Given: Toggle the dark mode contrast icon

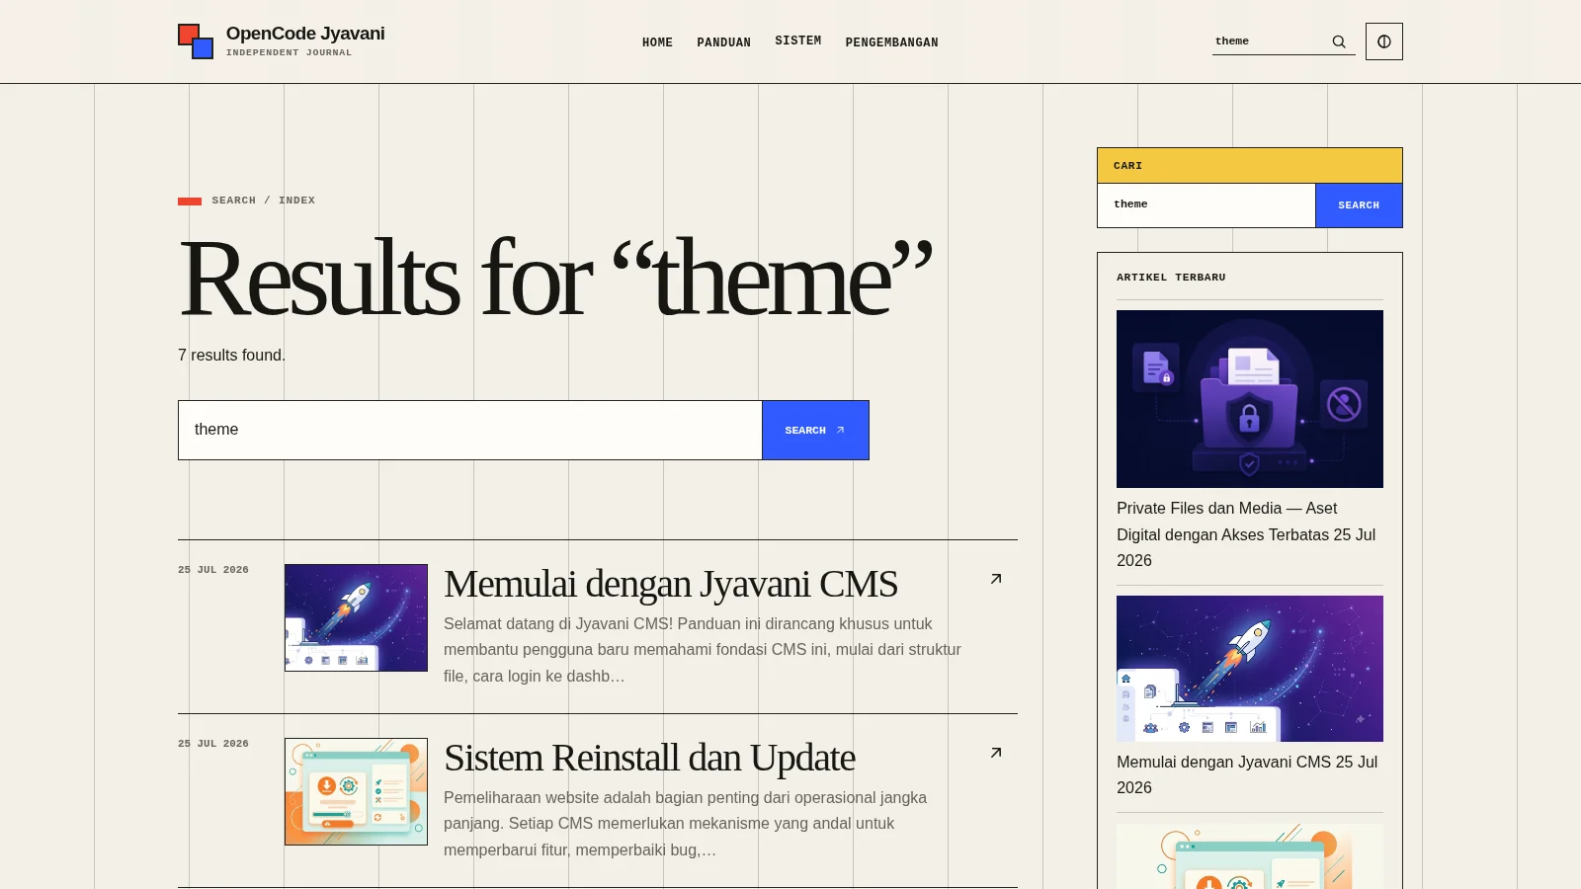Looking at the screenshot, I should tap(1383, 41).
